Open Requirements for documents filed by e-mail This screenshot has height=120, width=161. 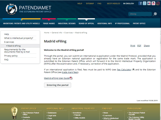(17, 51)
